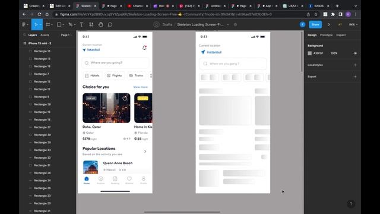This screenshot has width=380, height=214.
Task: Click the browser address bar
Action: pyautogui.click(x=166, y=14)
